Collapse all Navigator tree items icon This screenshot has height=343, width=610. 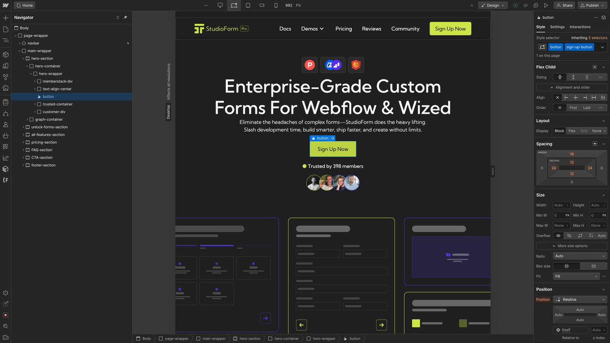118,17
